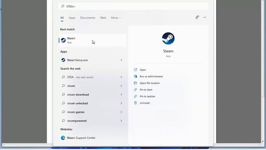This screenshot has width=266, height=150.
Task: Click the SteamSetup.exe icon
Action: (x=63, y=60)
